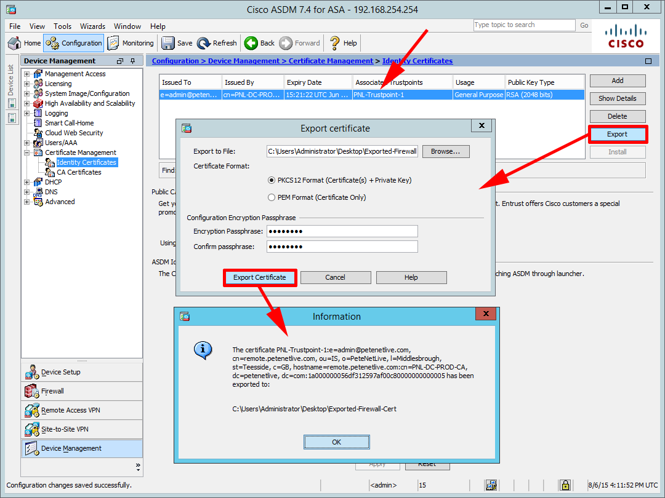The image size is (665, 498).
Task: Click the status bar save-state icon
Action: coord(491,485)
